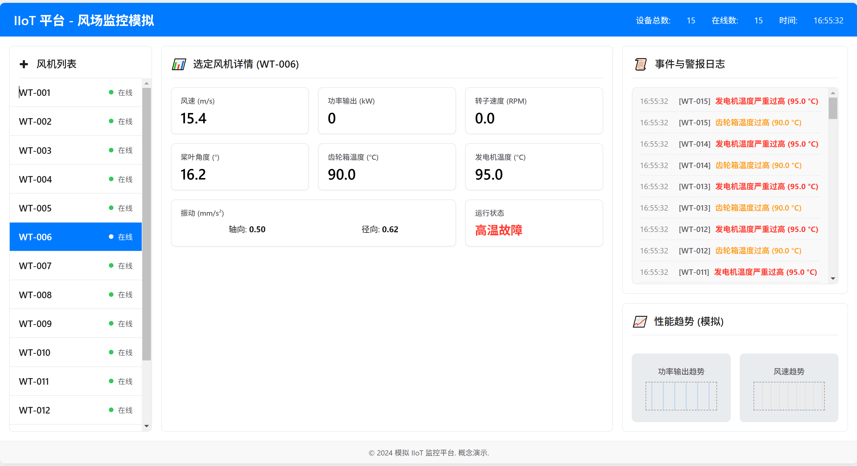Click event log scrollbar down arrow
857x466 pixels.
pyautogui.click(x=833, y=278)
